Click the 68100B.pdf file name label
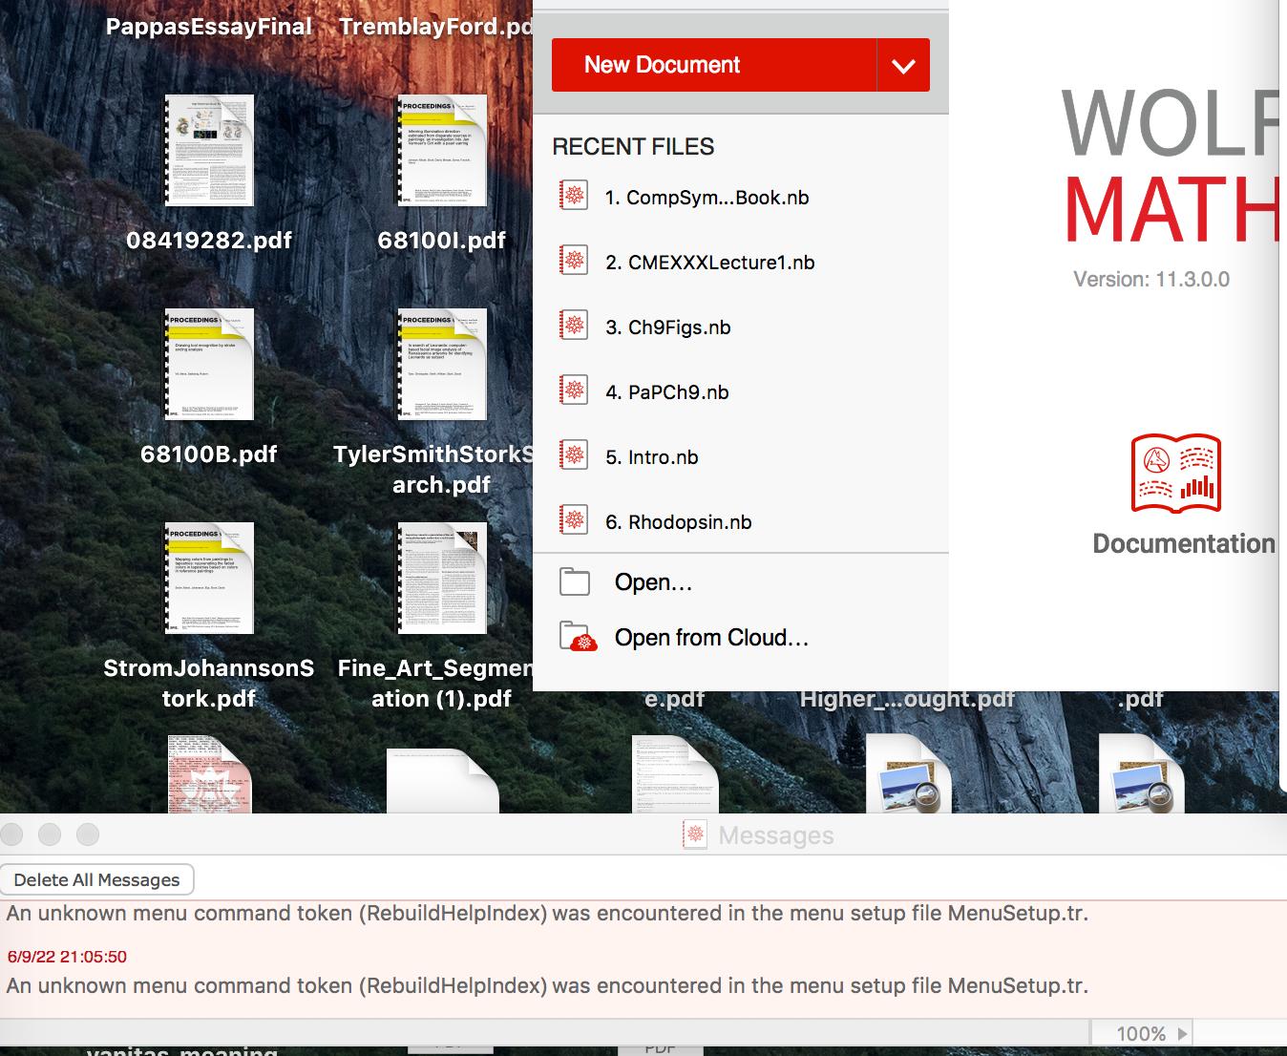1287x1056 pixels. click(x=209, y=454)
